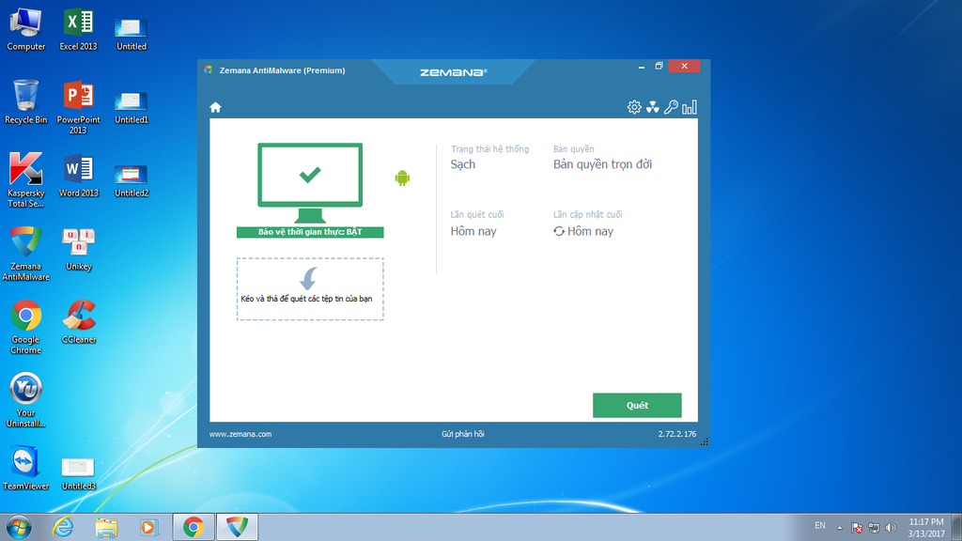This screenshot has height=541, width=962.
Task: Start scan with the Quét button
Action: (x=637, y=406)
